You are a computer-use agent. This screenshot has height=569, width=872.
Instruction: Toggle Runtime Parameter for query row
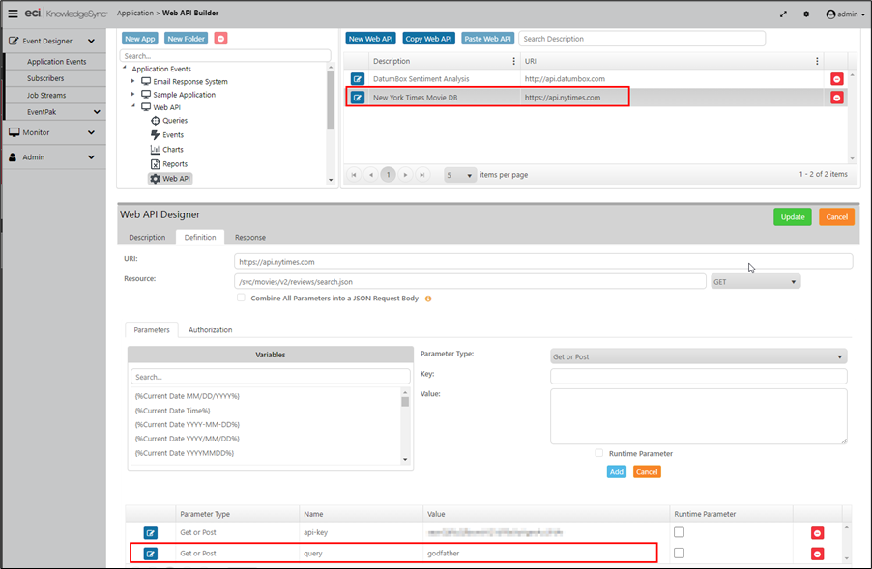(x=679, y=553)
